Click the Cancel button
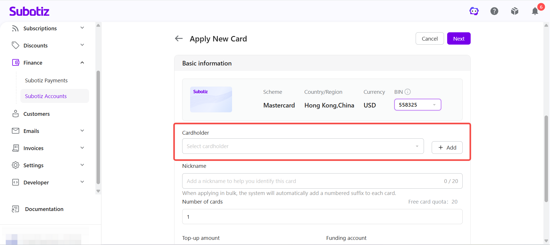Image resolution: width=550 pixels, height=245 pixels. (x=430, y=39)
